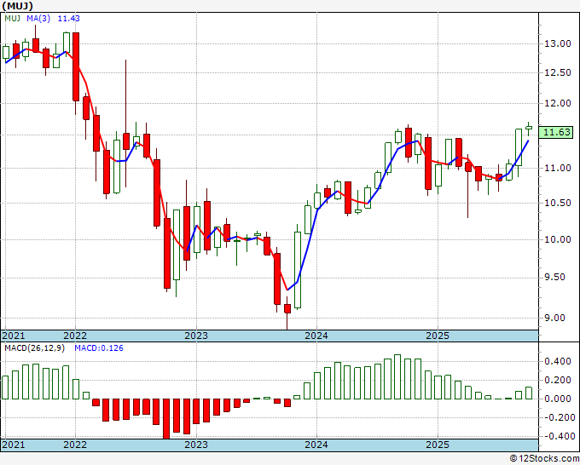Click the latest small green candlestick
The width and height of the screenshot is (580, 465).
[x=529, y=128]
